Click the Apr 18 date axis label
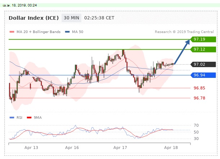The image size is (220, 159). tap(171, 148)
